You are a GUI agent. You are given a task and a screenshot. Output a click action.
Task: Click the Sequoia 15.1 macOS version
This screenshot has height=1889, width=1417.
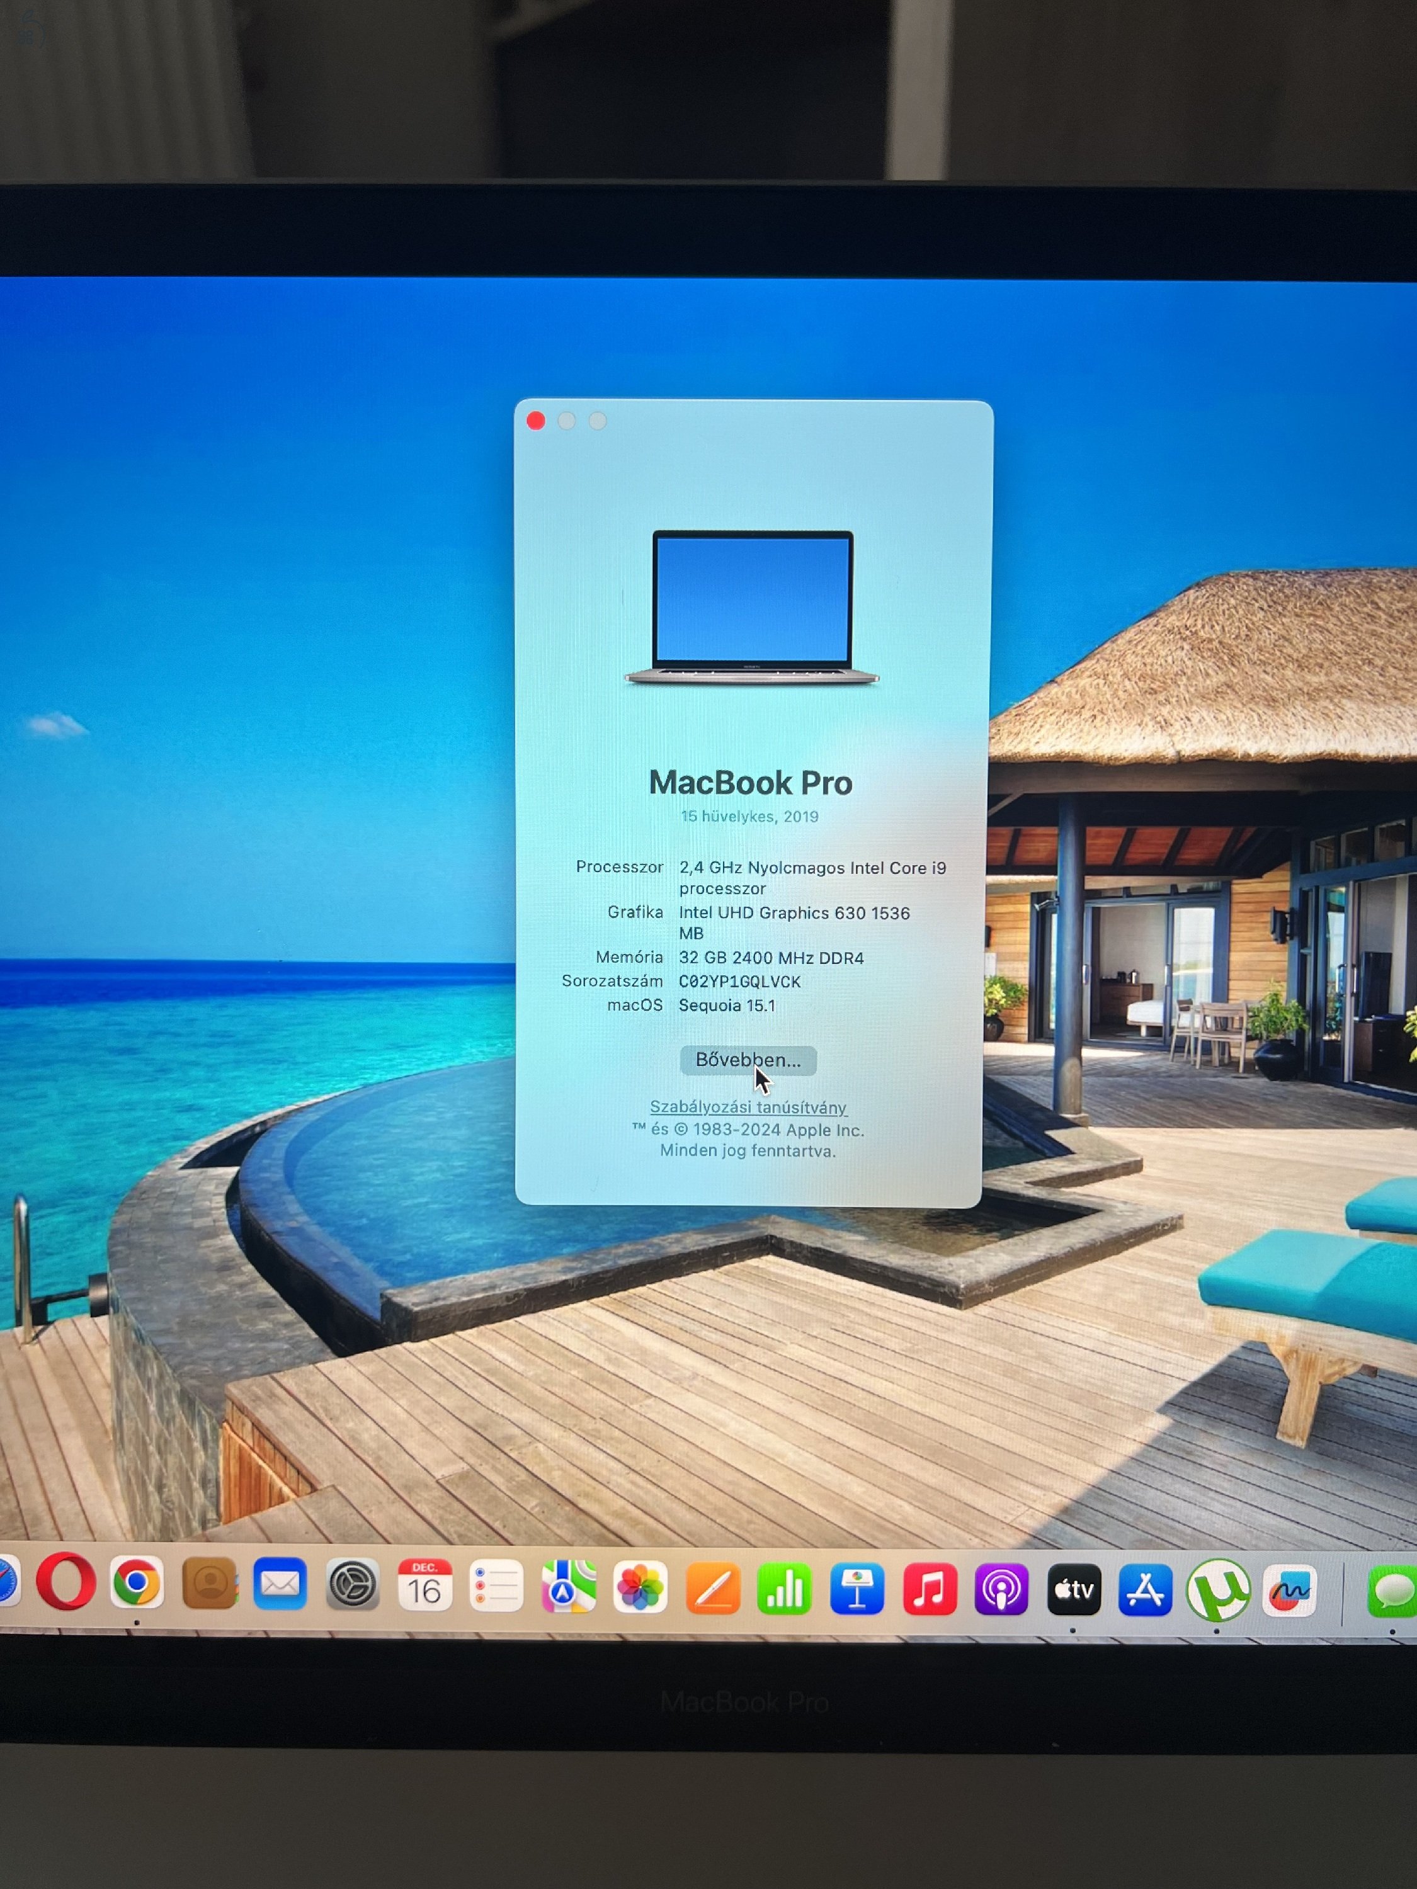point(727,1006)
